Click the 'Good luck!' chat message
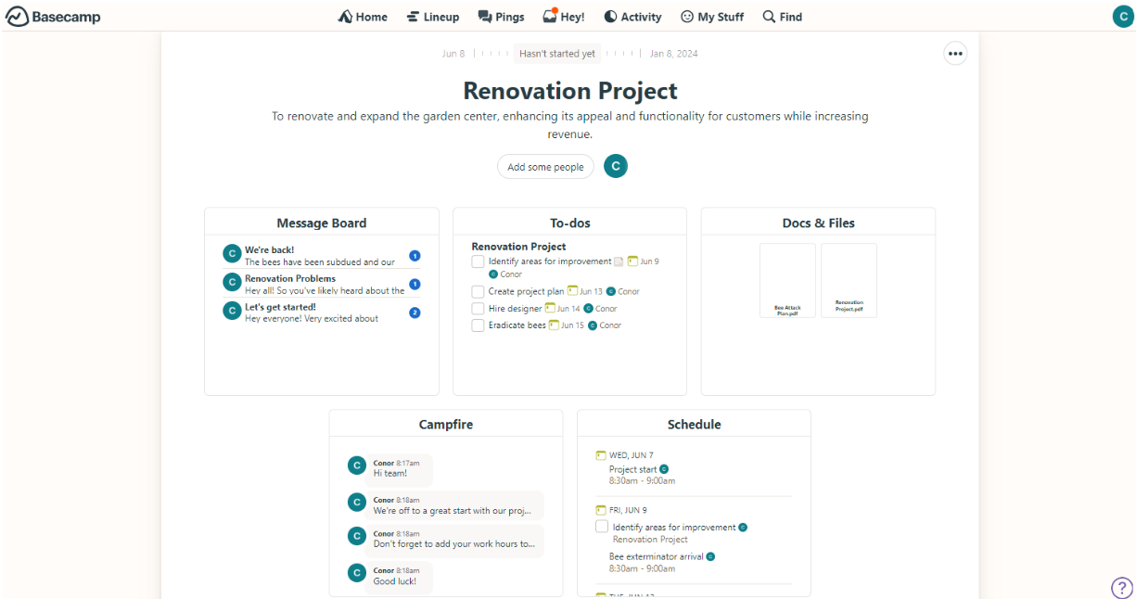Viewport: 1136px width, 599px height. click(401, 577)
